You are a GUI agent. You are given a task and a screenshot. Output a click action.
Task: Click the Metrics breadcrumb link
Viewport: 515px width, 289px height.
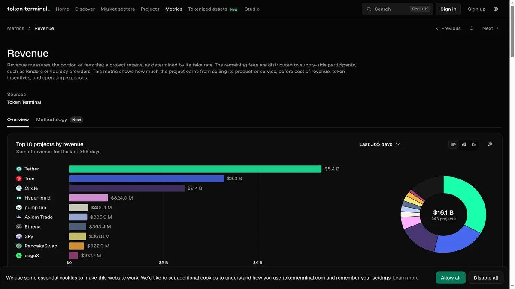point(16,28)
